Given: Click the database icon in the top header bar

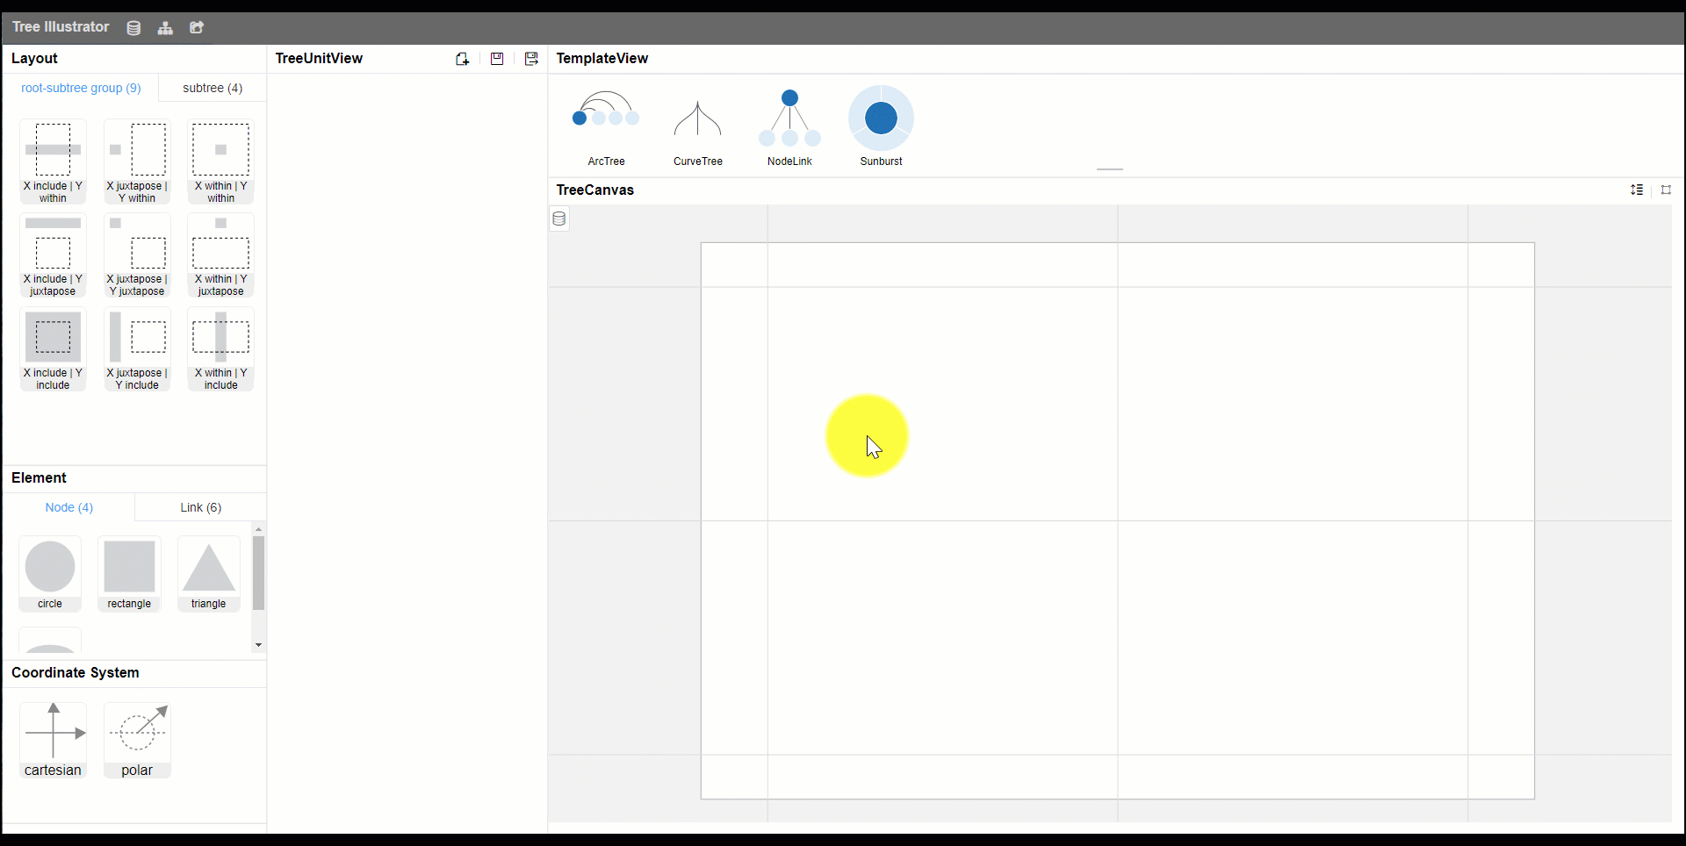Looking at the screenshot, I should [x=133, y=28].
